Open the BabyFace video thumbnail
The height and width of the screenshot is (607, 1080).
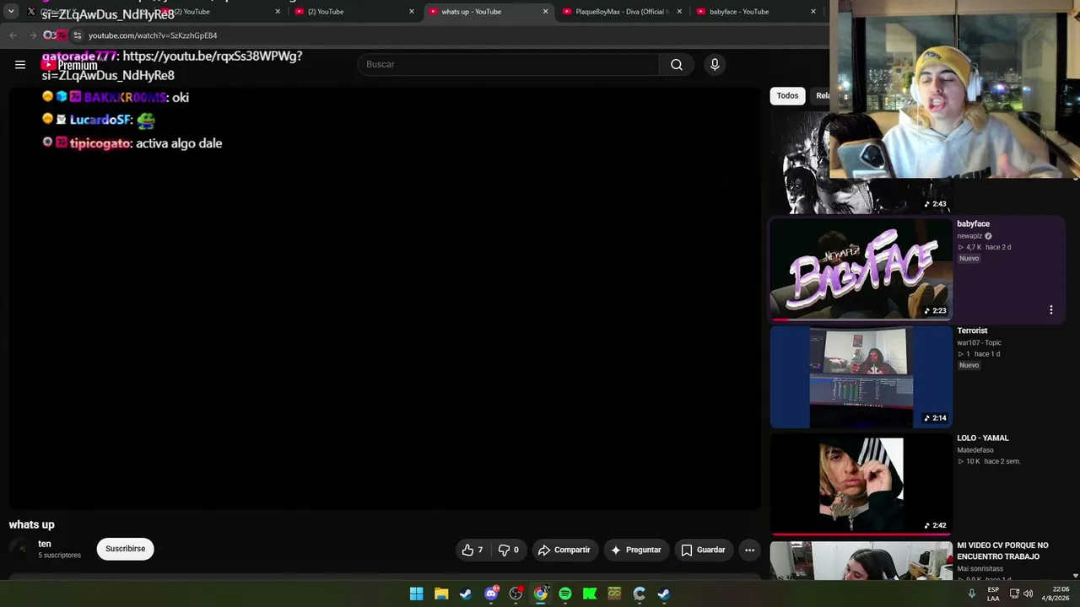point(861,269)
